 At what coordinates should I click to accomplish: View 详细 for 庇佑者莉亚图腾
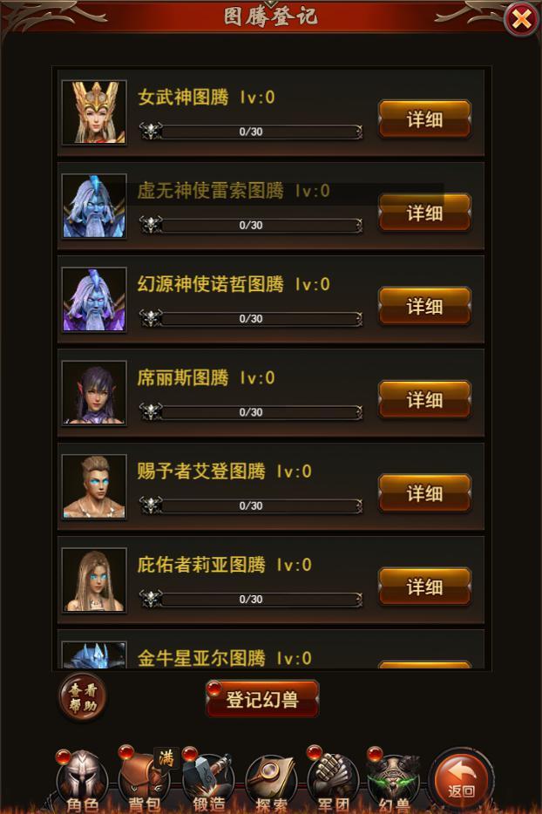[x=424, y=587]
